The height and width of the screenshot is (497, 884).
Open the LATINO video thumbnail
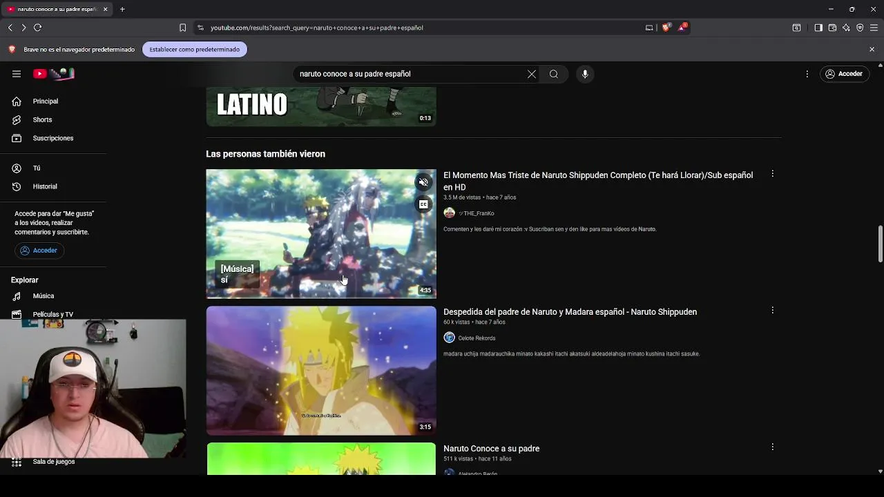tap(321, 107)
